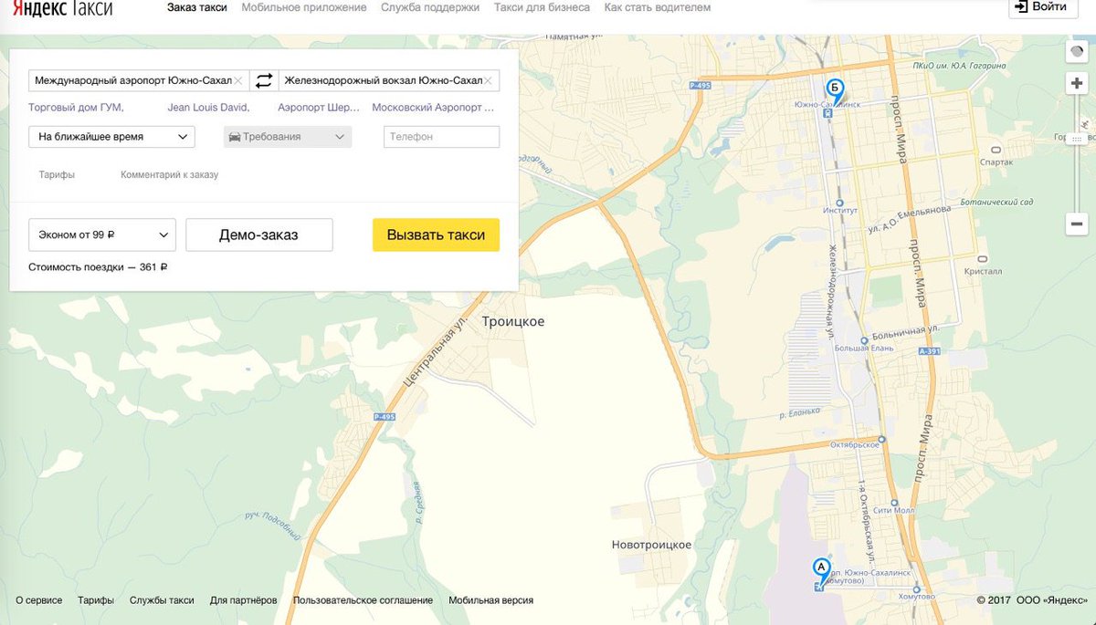Screen dimensions: 1096x625
Task: Click ПКиО им. Ю.А. Гагарина label
Action: pyautogui.click(x=958, y=66)
